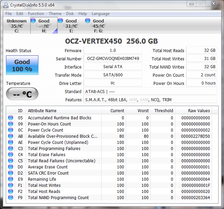
Task: Click the CrystalDiskInfo app icon in title bar
Action: (6, 5)
